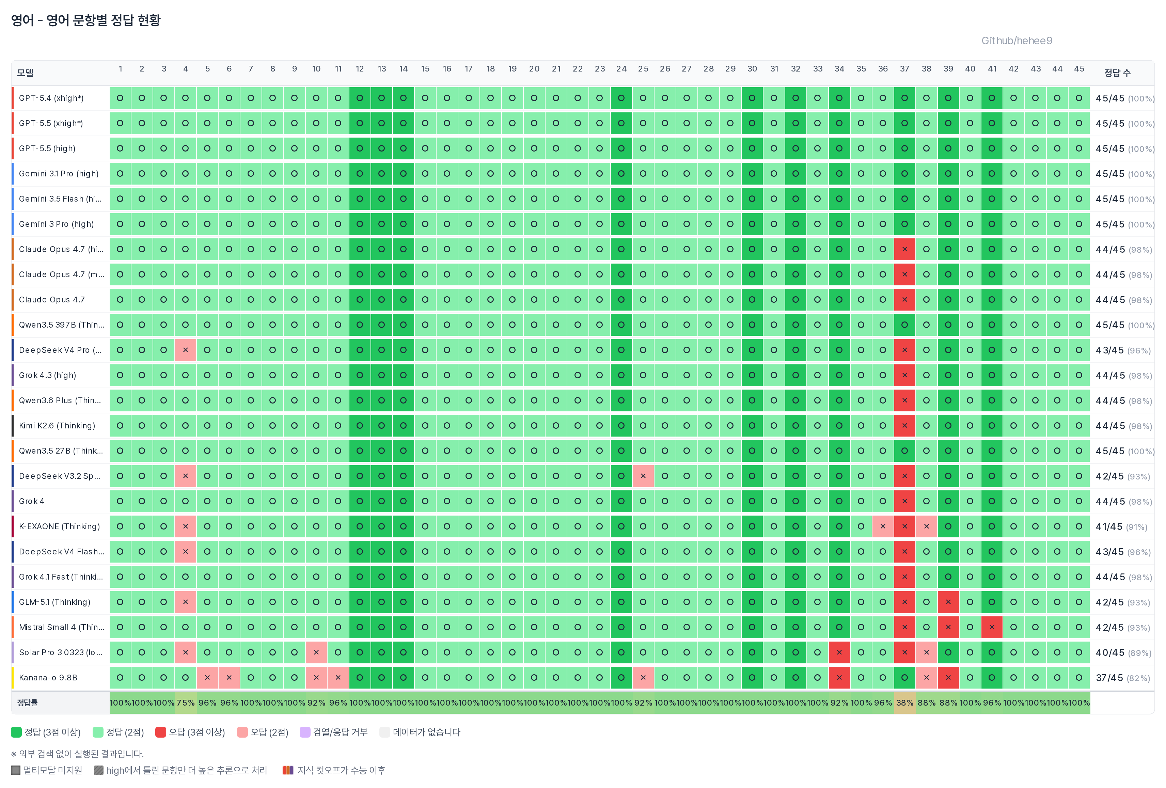Viewport: 1166px width, 788px height.
Task: Click the 외부 검색 없이 실행된 결과입니다 note
Action: tap(77, 754)
